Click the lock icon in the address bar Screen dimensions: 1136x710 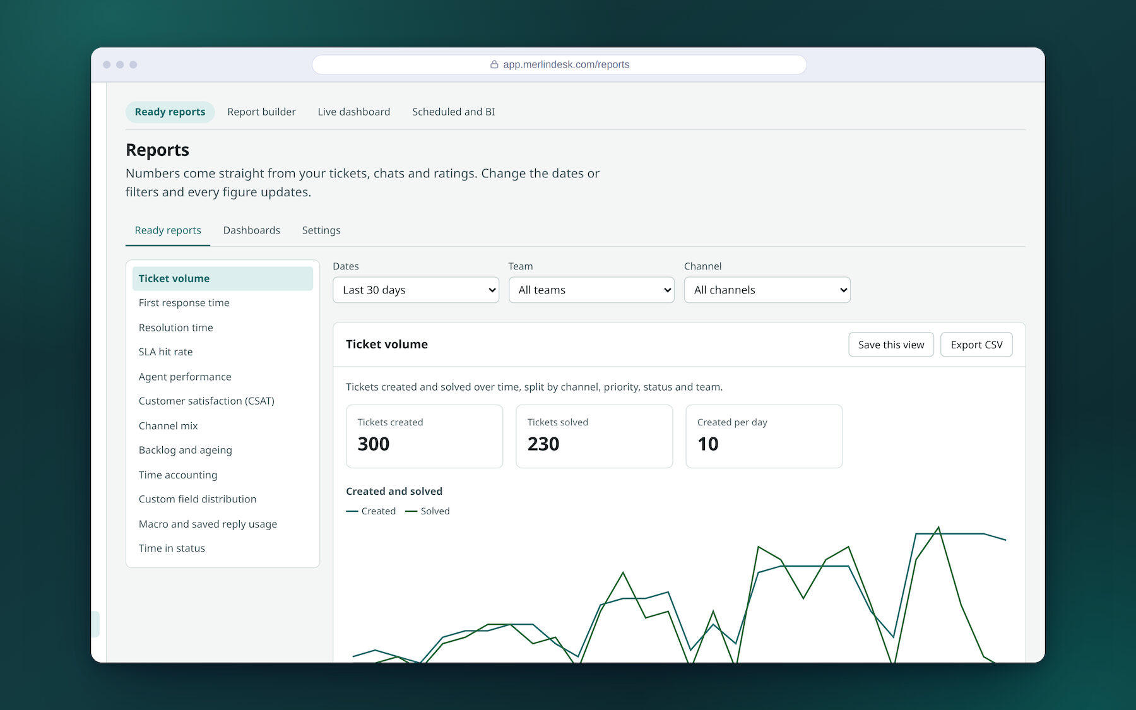point(494,64)
